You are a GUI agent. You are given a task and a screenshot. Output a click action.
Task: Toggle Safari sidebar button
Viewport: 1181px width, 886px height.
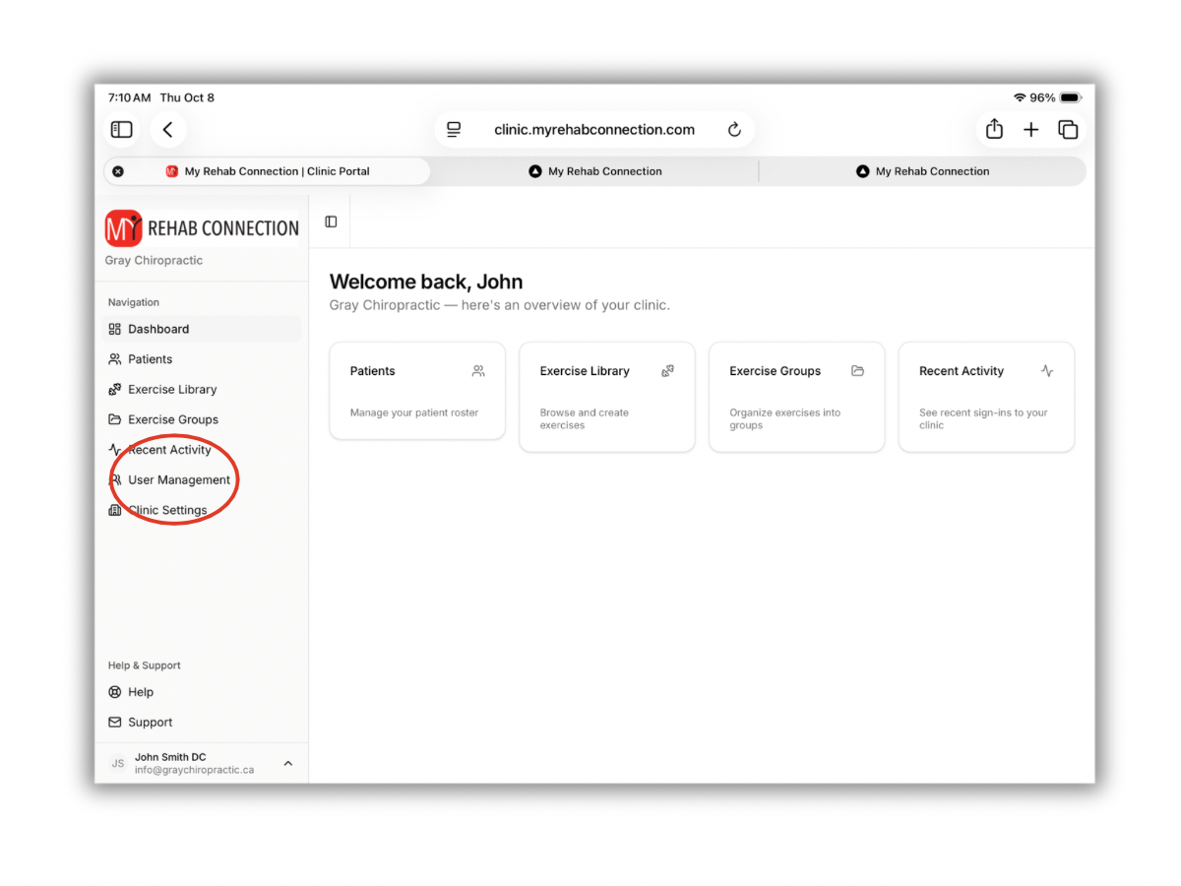click(x=122, y=130)
